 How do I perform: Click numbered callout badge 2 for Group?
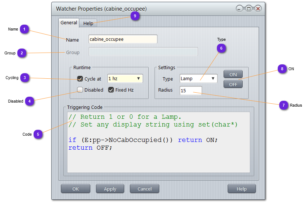click(x=22, y=53)
